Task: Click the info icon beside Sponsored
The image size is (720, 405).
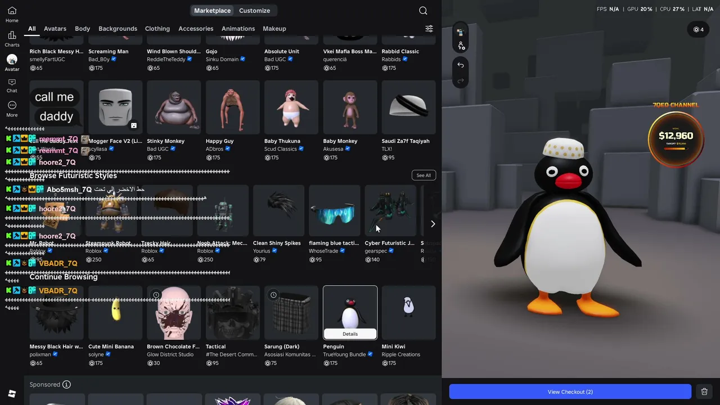Action: [x=66, y=385]
